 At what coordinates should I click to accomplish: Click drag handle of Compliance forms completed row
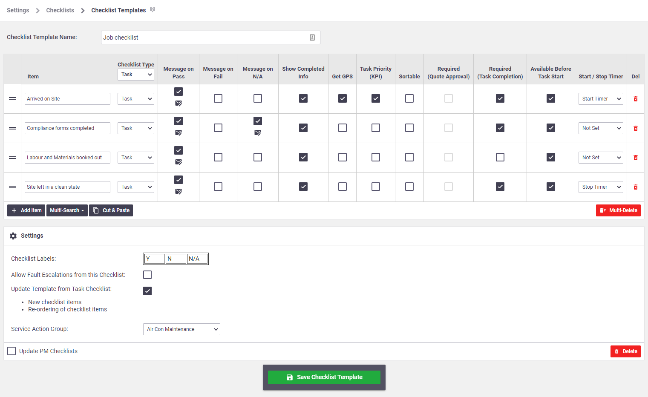coord(12,128)
